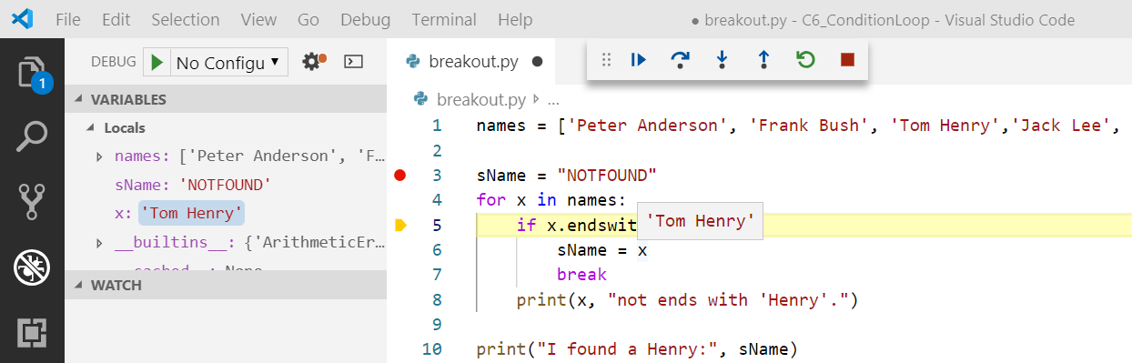1132x363 pixels.
Task: Restart the debug session
Action: pos(805,60)
